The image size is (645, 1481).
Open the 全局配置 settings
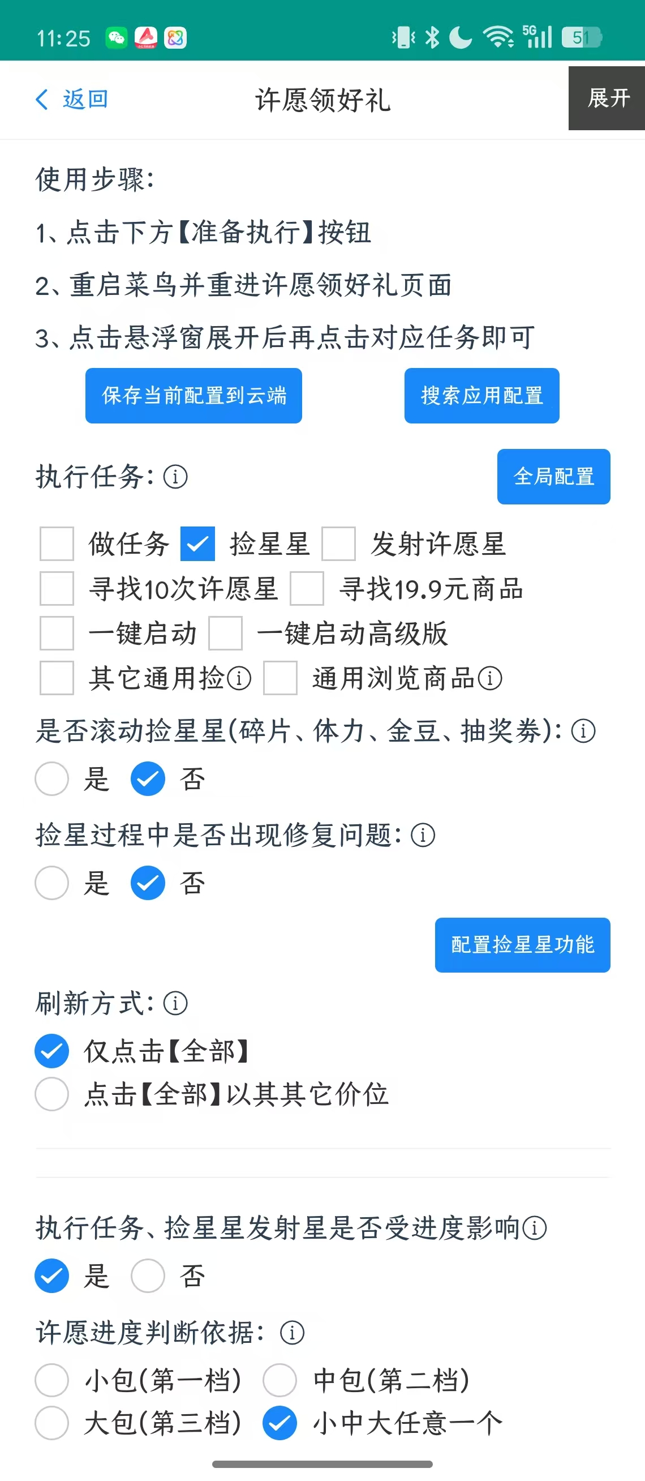coord(553,477)
